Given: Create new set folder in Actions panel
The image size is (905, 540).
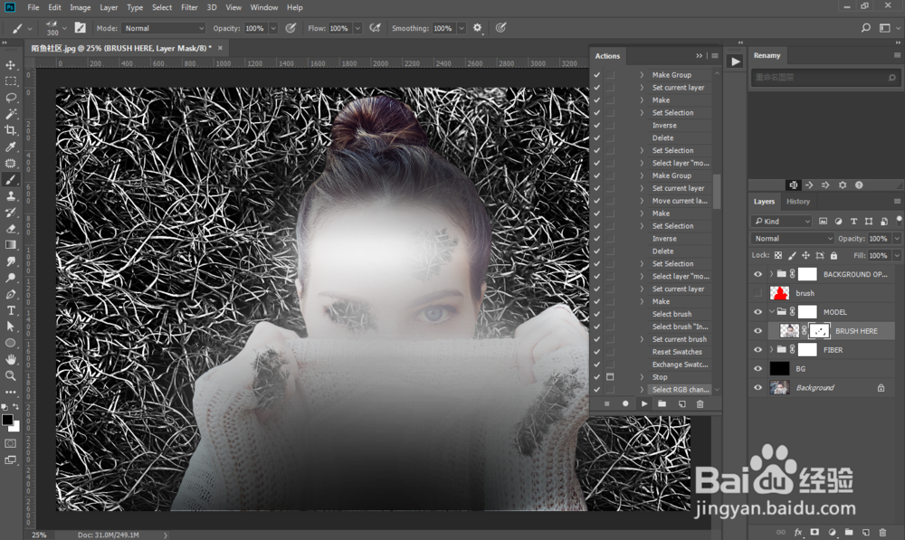Looking at the screenshot, I should pos(662,403).
